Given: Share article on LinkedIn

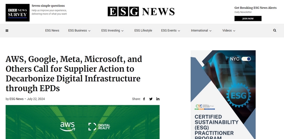Looking at the screenshot, I should click(x=158, y=99).
